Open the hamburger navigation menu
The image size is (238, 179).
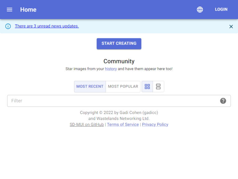[9, 10]
